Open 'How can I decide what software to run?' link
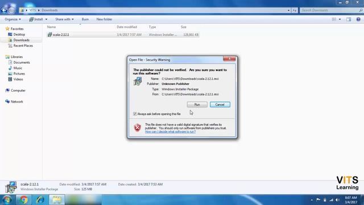This screenshot has width=364, height=205. click(170, 132)
